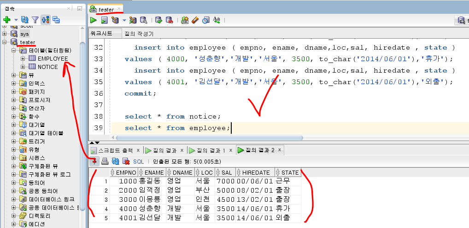Clear worksheet with the eraser icon
The image size is (469, 228).
pos(195,20)
